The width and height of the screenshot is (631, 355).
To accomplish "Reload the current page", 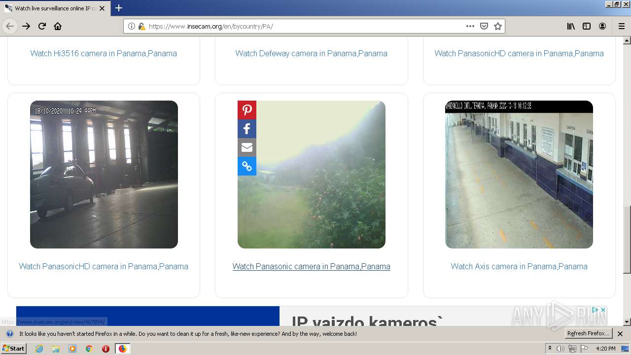I will [42, 26].
